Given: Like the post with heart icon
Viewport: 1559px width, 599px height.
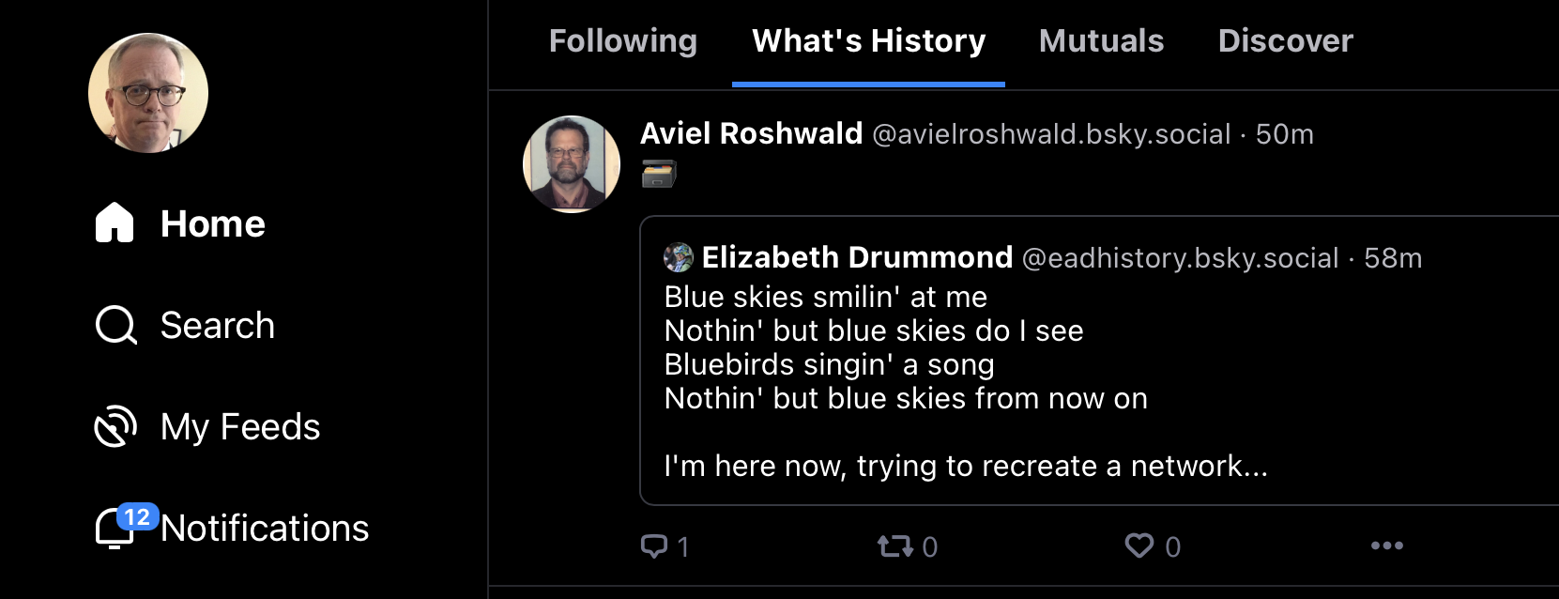Looking at the screenshot, I should pyautogui.click(x=1139, y=545).
